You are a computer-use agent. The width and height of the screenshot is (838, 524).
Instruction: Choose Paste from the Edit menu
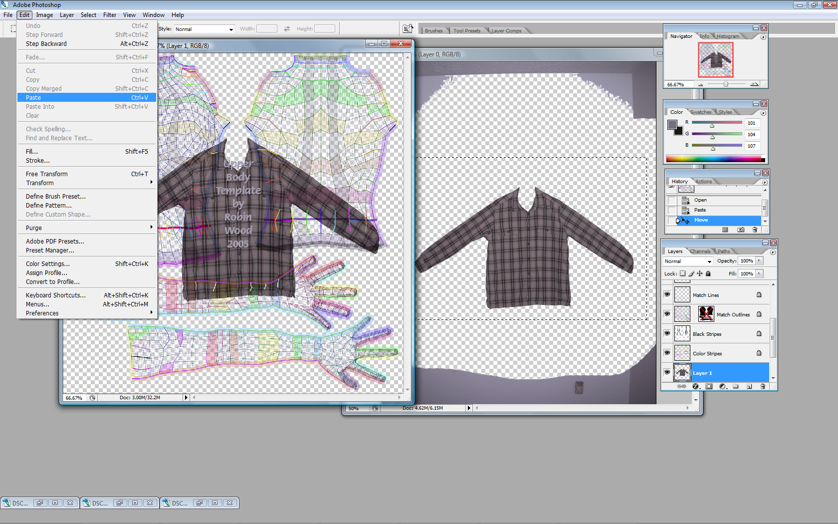[33, 98]
